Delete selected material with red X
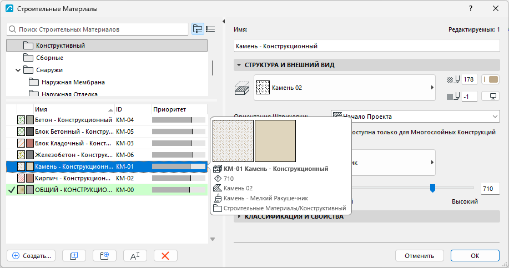Viewport: 509px width, 268px height. [165, 256]
